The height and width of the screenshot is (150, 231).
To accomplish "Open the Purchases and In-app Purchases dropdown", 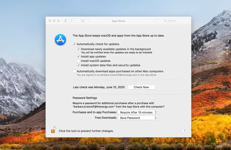I will (x=138, y=112).
